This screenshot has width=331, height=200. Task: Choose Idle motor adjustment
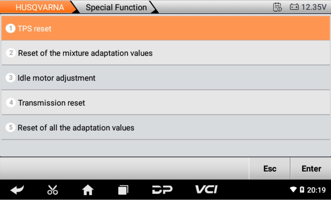click(x=165, y=78)
